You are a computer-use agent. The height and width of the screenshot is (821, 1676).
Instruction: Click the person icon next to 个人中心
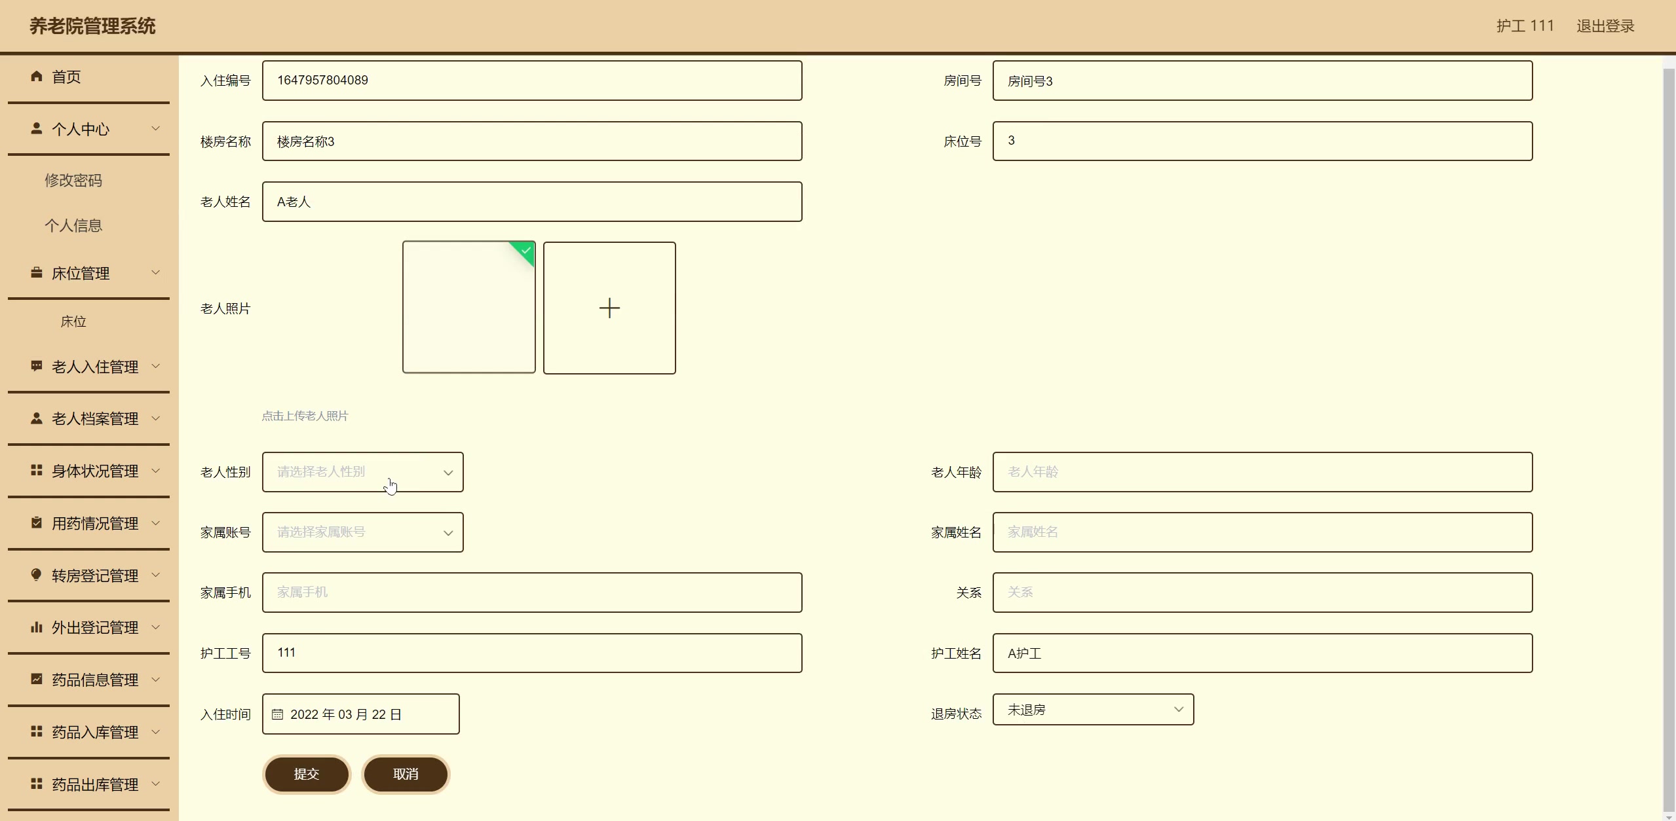[x=37, y=129]
